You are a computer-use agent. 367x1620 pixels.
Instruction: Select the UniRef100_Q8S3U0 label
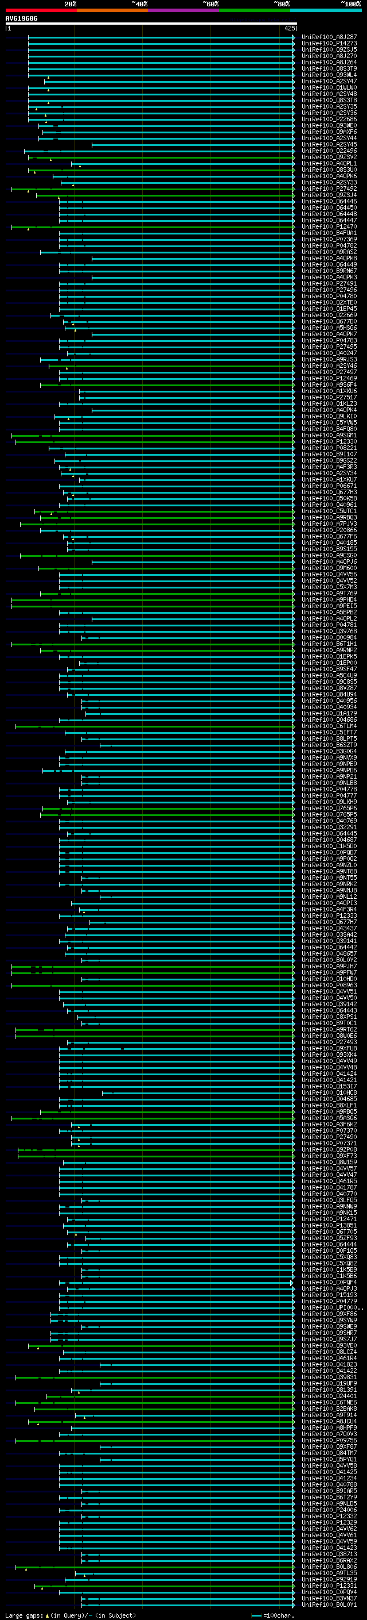(329, 170)
